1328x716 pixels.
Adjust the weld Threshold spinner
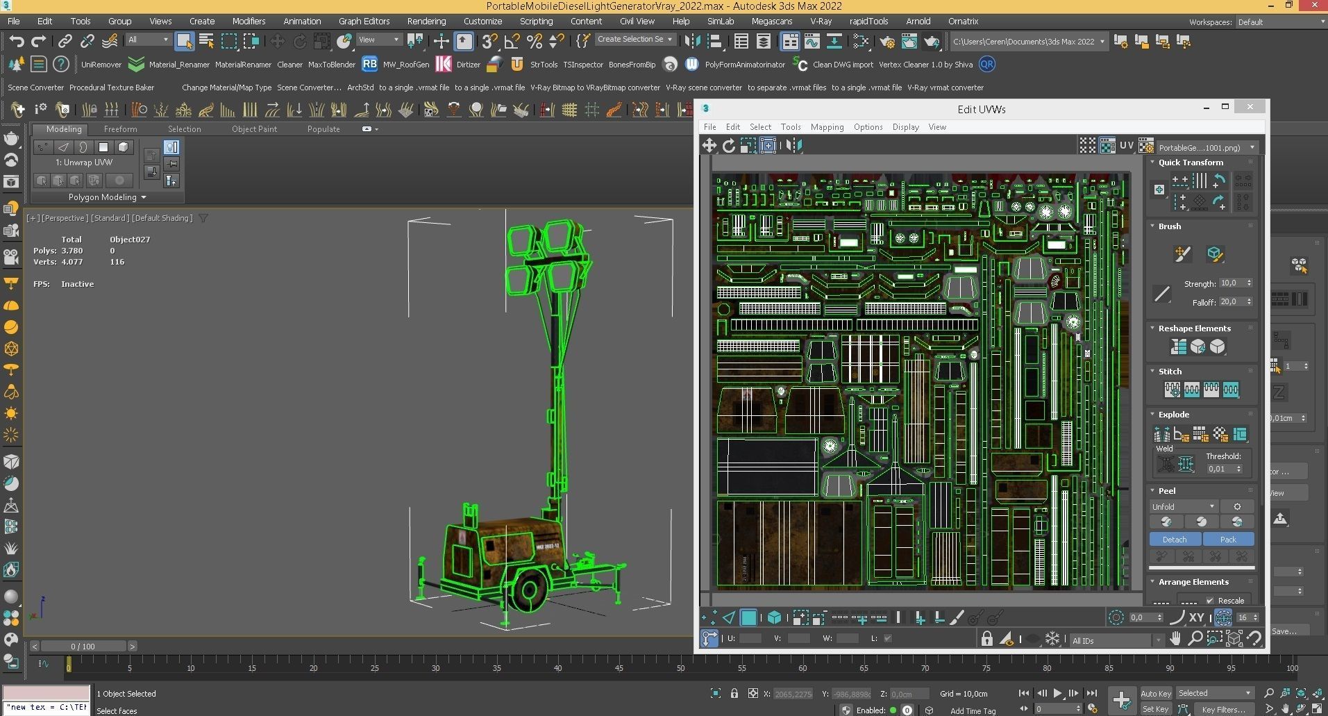click(1239, 469)
